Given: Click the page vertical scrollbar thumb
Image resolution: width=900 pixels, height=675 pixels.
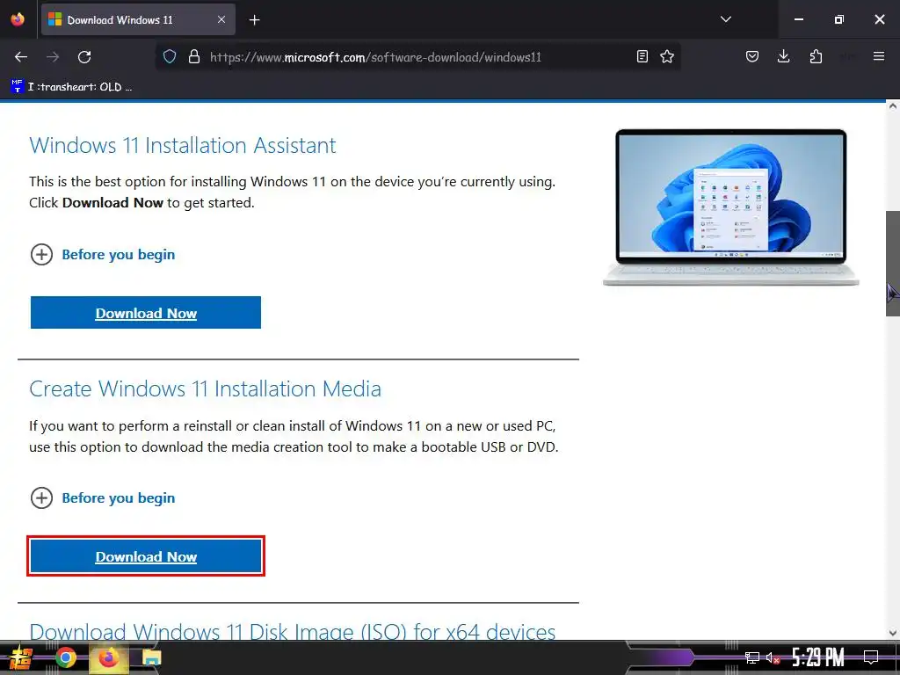Looking at the screenshot, I should point(893,264).
